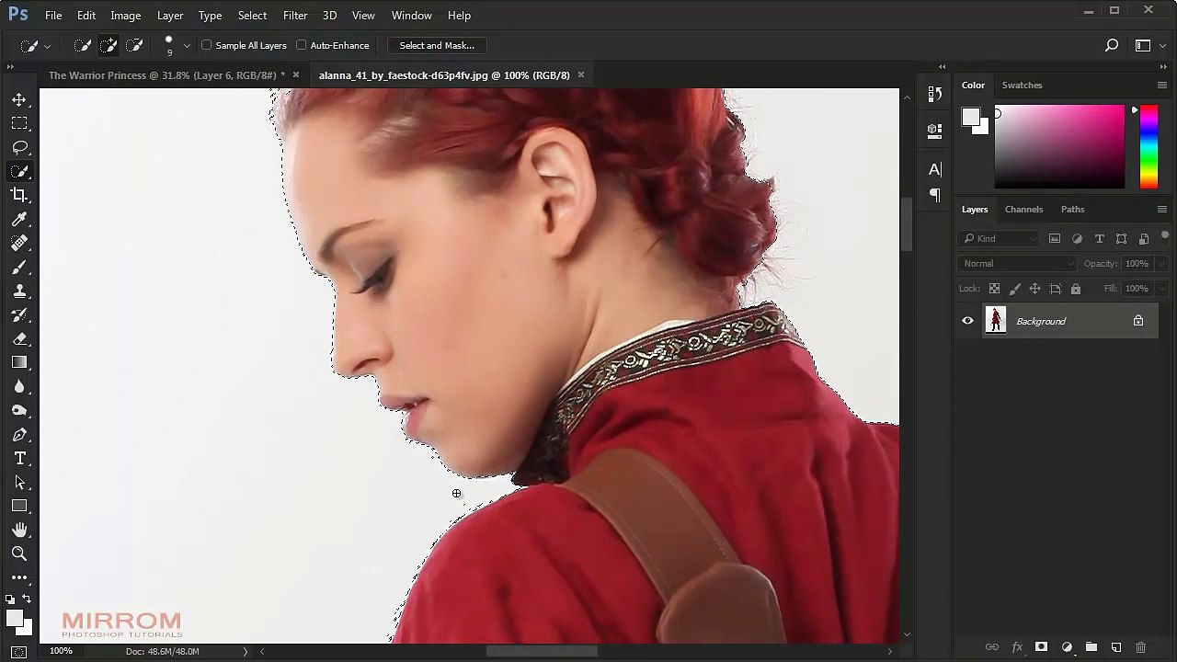Open the layer Kind filter dropdown
Screen dimensions: 1177x662
coord(1000,239)
